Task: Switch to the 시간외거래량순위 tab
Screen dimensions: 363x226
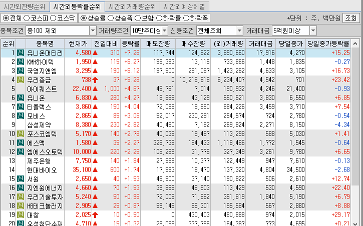Action: (x=132, y=6)
